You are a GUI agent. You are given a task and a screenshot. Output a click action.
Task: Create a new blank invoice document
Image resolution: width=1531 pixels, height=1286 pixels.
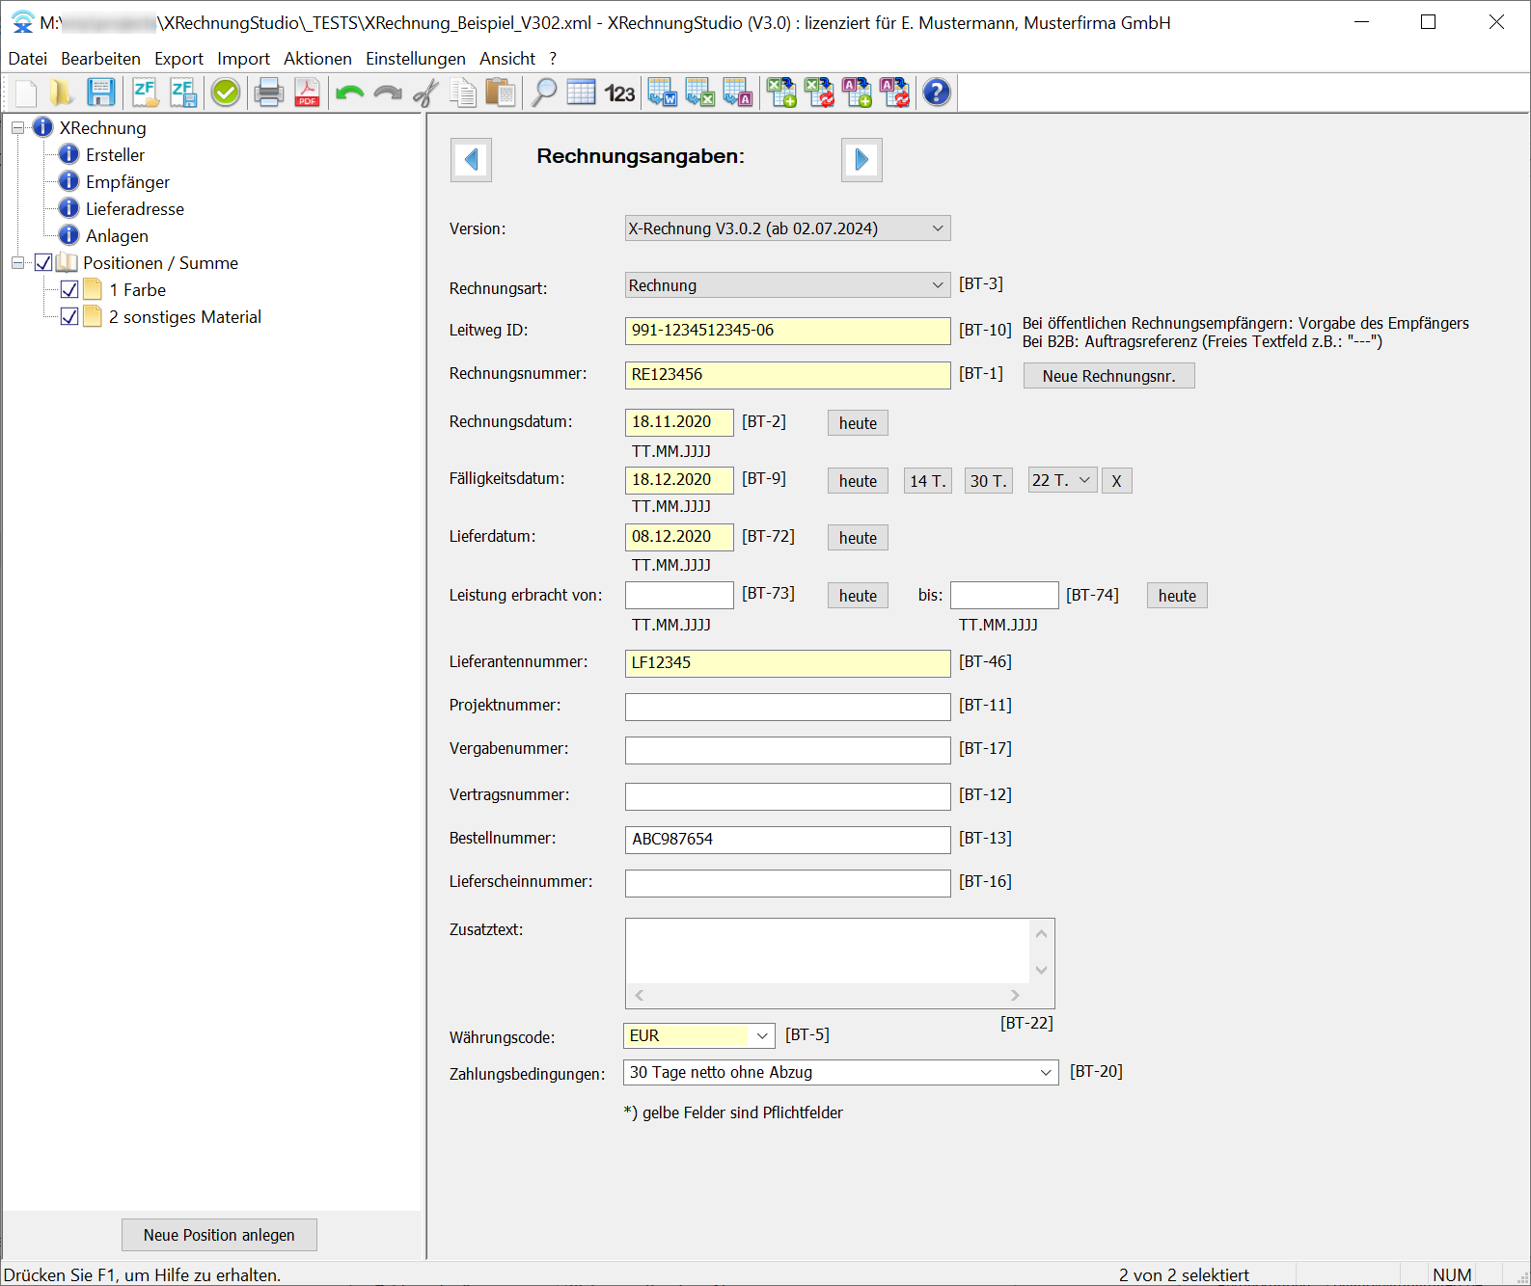[26, 94]
